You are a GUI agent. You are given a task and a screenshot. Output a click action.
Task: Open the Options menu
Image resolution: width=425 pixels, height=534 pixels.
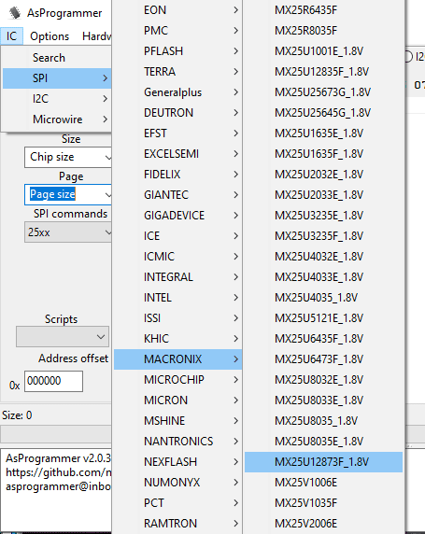pos(50,36)
